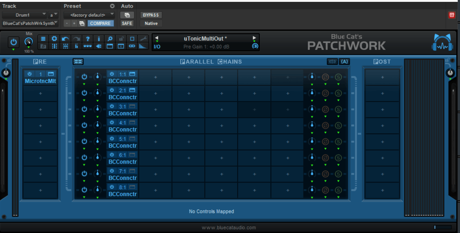Click the phase invert icon of chain 1
Image resolution: width=460 pixels, height=233 pixels.
[x=325, y=77]
